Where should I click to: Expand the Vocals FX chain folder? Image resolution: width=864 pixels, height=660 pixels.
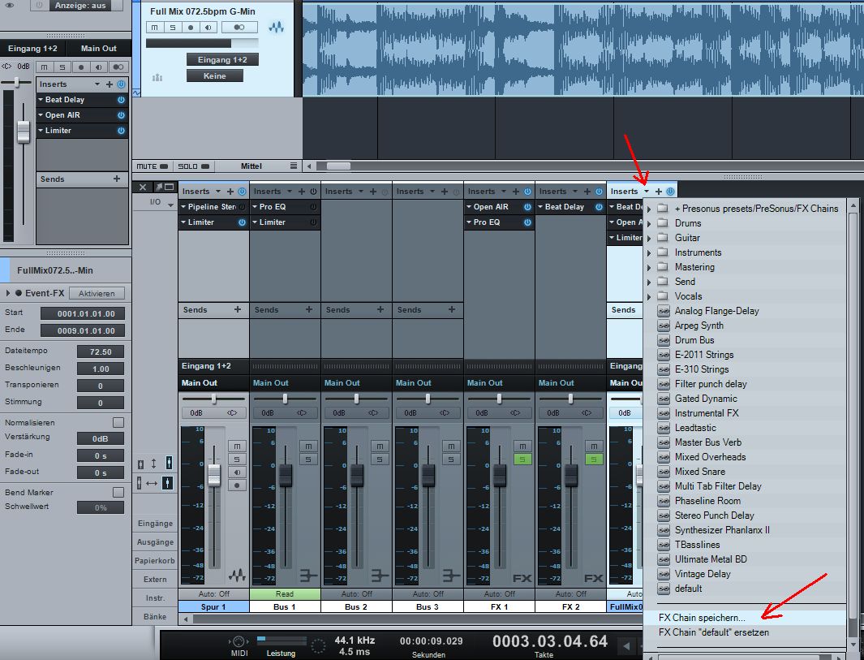pos(649,296)
